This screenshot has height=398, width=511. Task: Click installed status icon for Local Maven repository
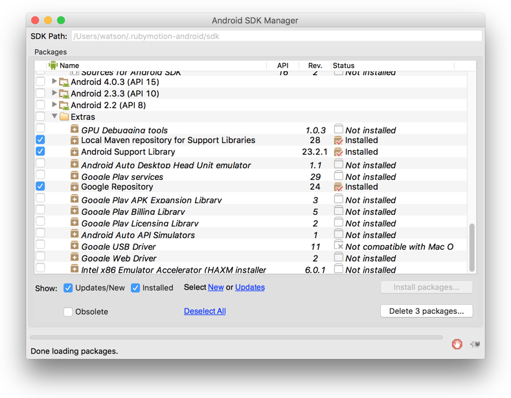coord(338,140)
